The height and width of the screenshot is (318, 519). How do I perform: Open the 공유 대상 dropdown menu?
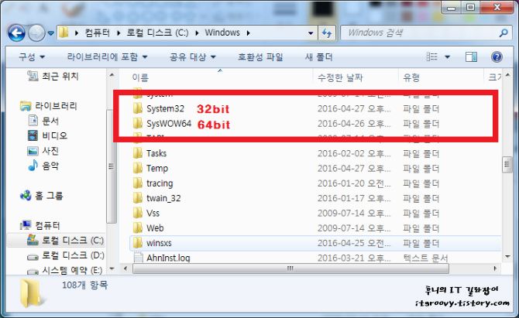click(x=193, y=57)
